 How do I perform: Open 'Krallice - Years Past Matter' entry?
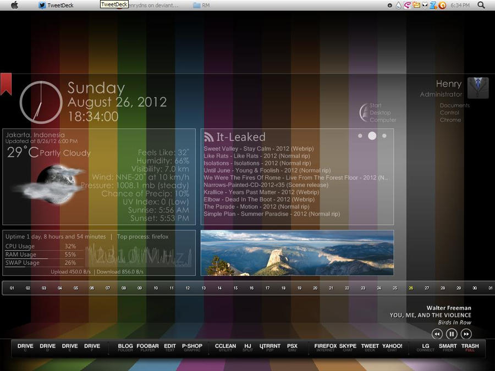tap(261, 192)
